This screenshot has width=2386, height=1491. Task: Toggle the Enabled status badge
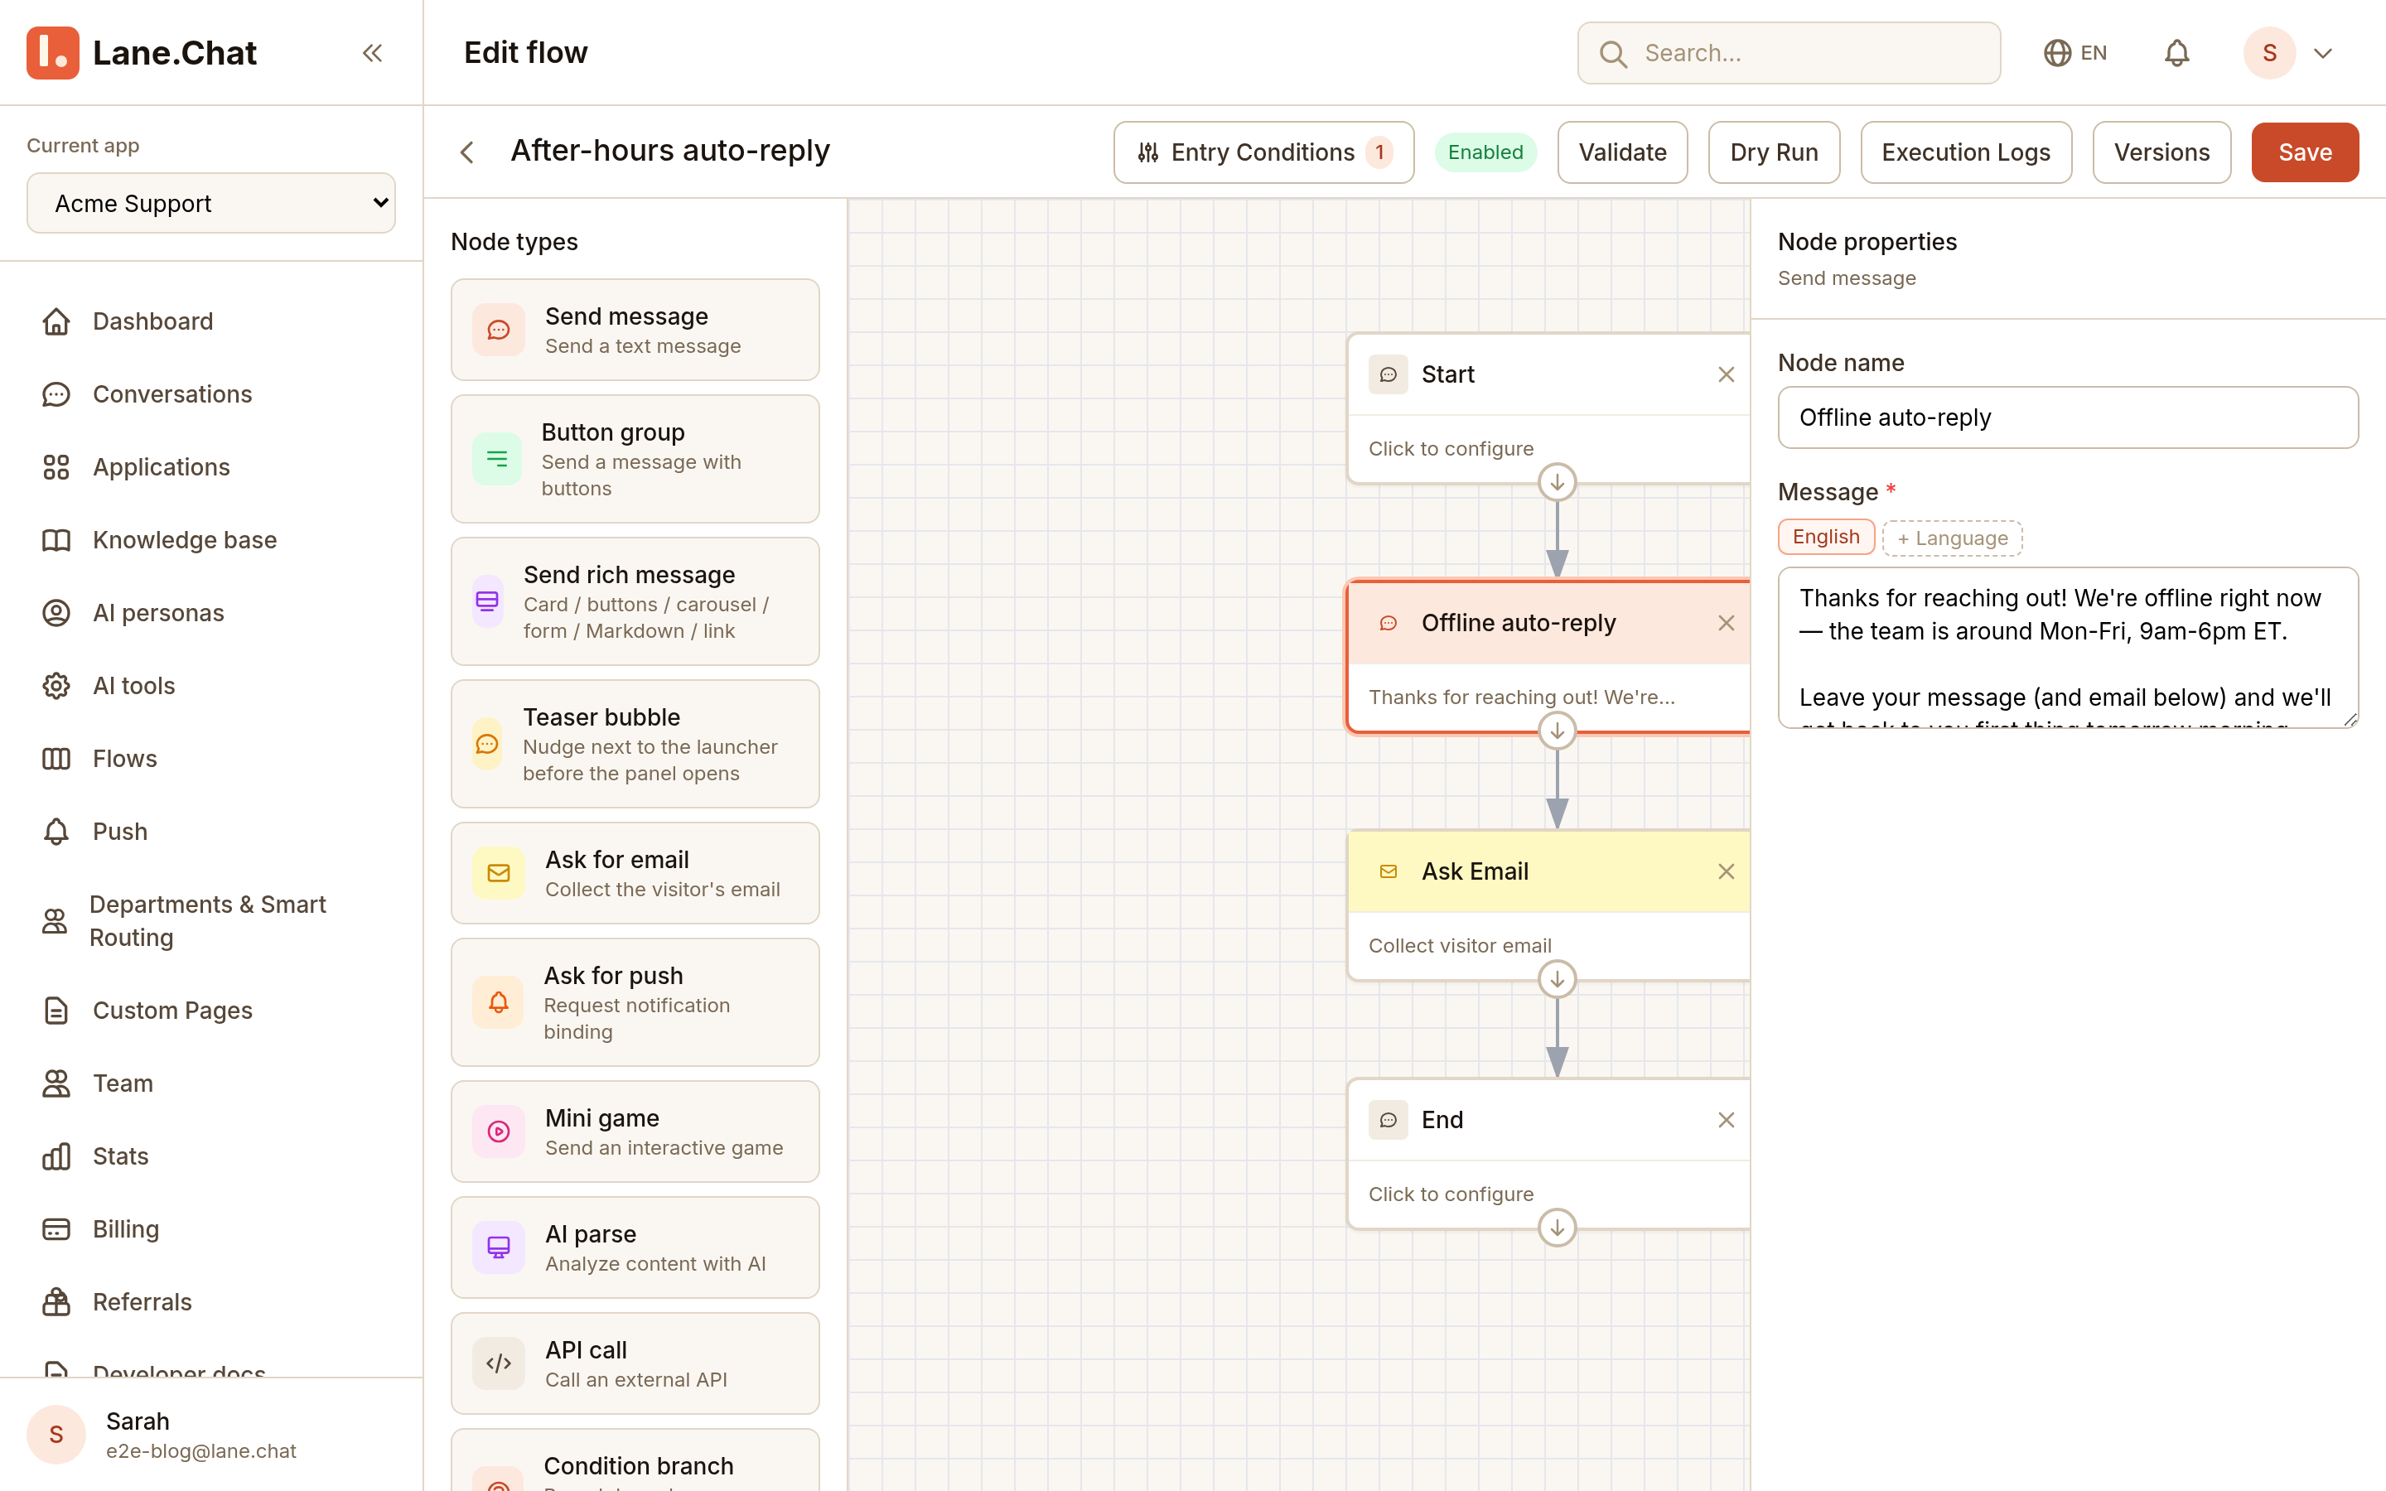click(x=1485, y=152)
